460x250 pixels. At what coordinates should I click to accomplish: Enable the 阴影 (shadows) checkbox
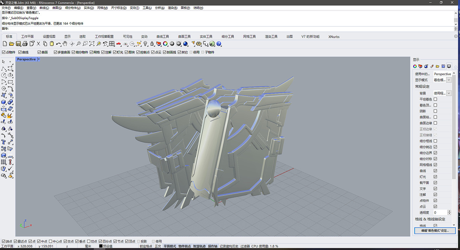pyautogui.click(x=435, y=111)
